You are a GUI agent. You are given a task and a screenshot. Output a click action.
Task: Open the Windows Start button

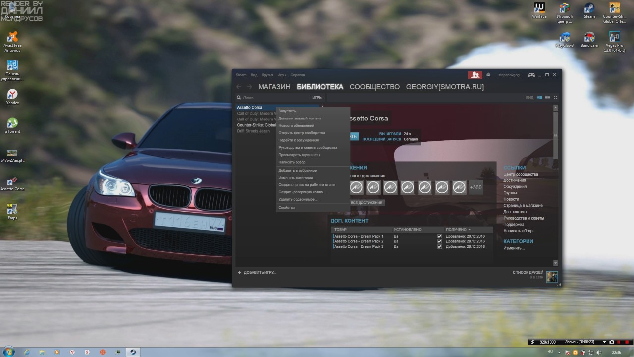[8, 352]
